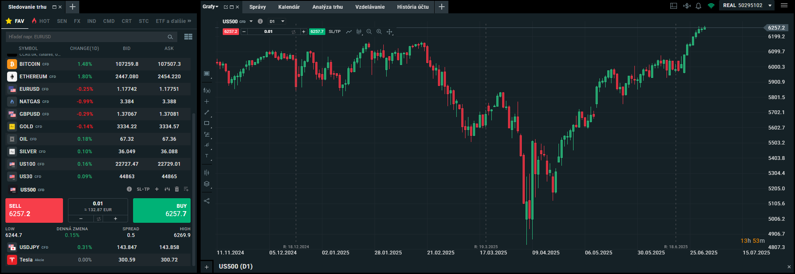Toggle SL•TP in the US500 watchlist row
795x274 pixels.
(143, 189)
